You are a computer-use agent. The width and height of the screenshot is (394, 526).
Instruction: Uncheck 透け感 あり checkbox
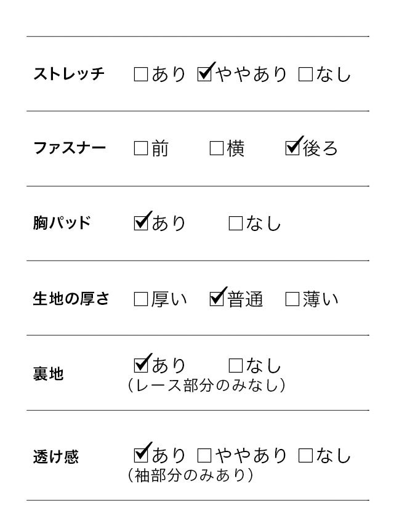coord(141,456)
